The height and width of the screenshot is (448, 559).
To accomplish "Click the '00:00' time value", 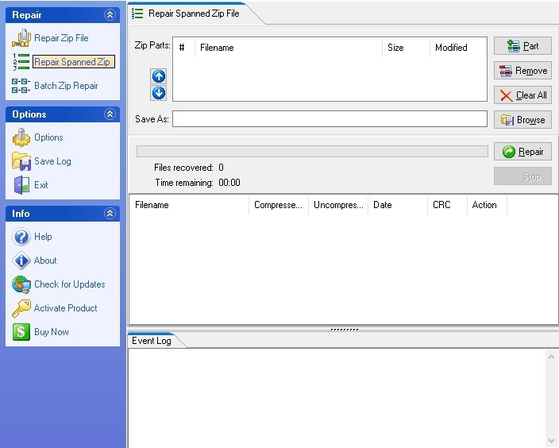I will coord(229,183).
